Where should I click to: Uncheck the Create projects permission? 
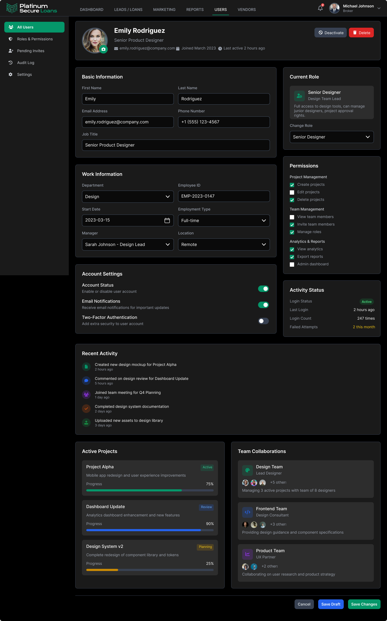(292, 185)
